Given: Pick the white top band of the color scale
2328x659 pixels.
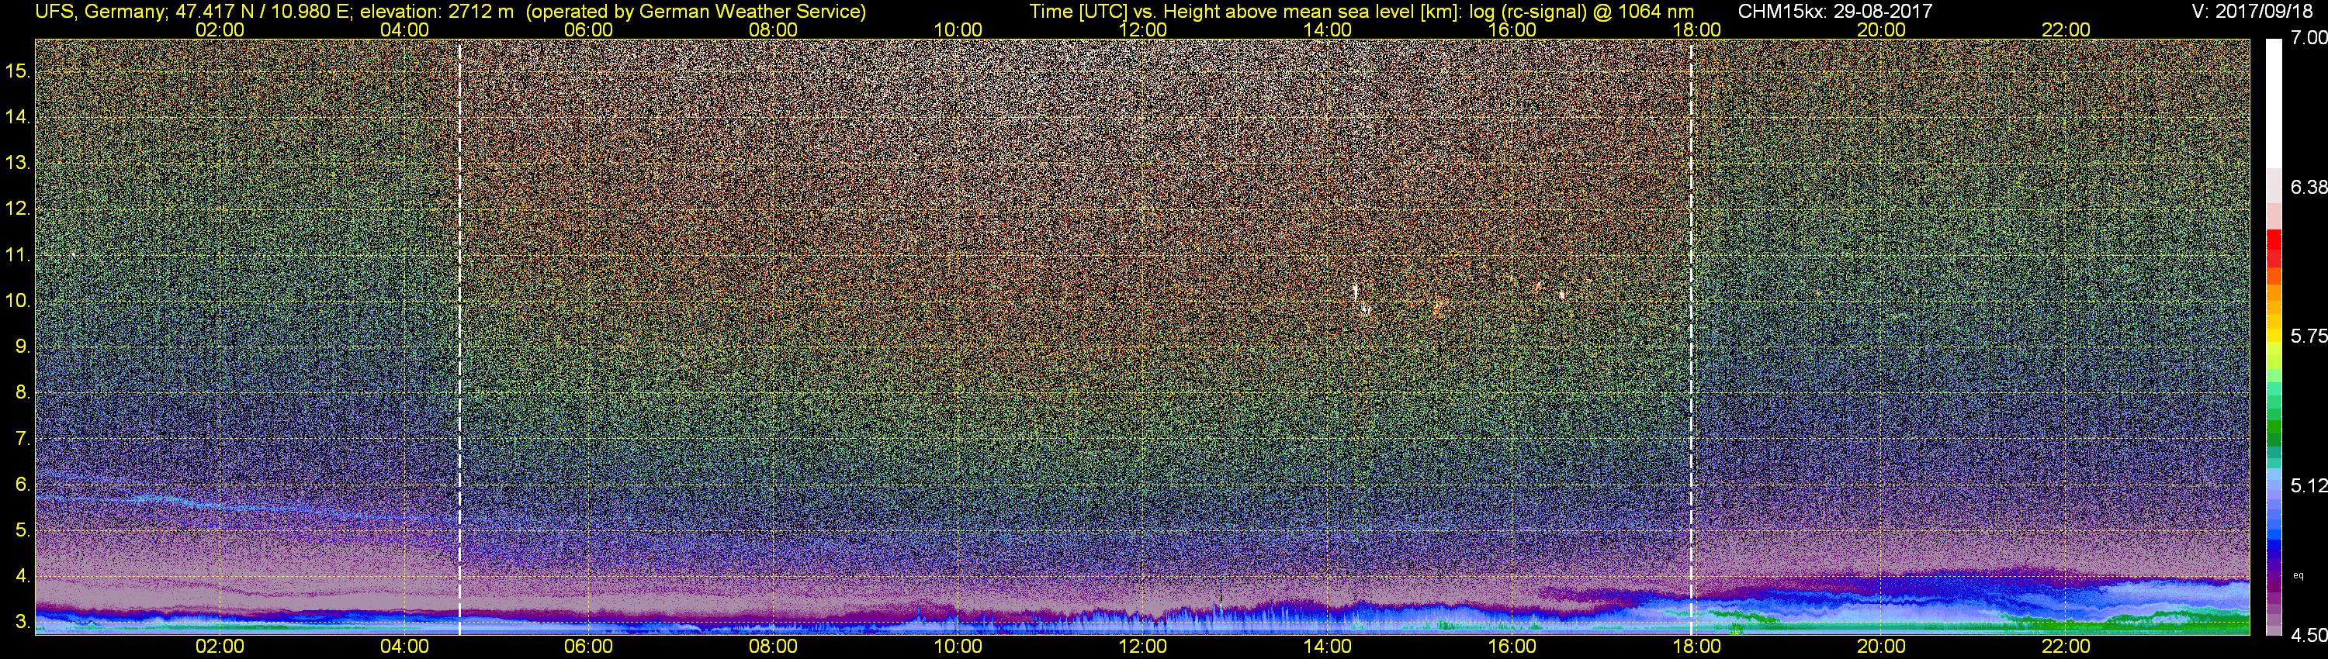Looking at the screenshot, I should [2273, 104].
